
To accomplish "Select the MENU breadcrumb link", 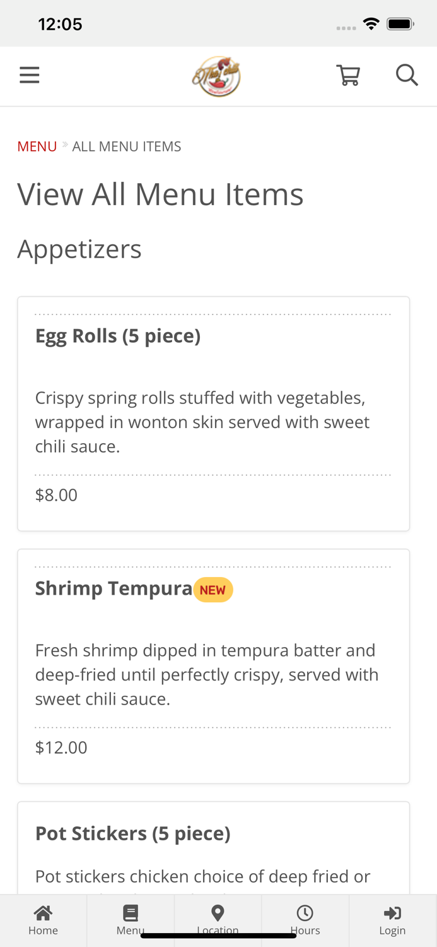I will coord(37,146).
